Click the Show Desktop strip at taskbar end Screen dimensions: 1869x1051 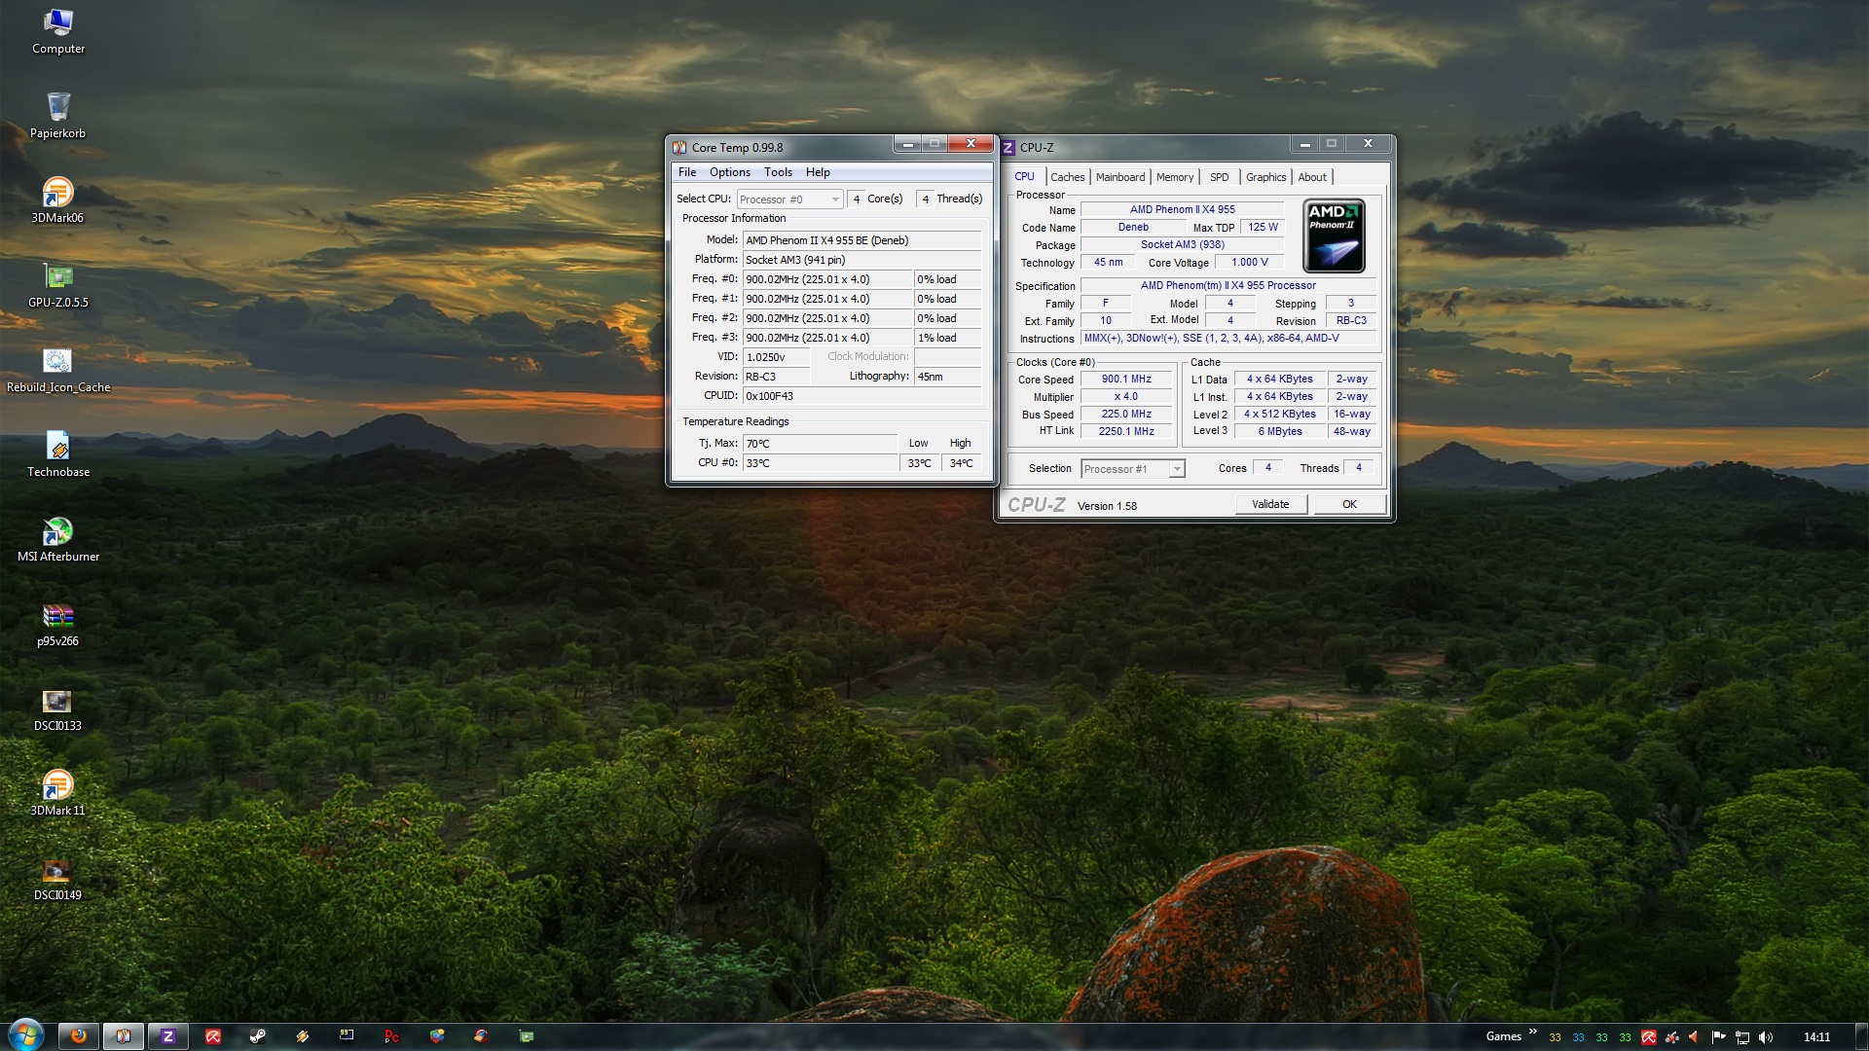point(1861,1036)
